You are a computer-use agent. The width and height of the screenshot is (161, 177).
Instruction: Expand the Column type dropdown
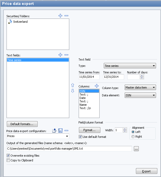(x=140, y=87)
